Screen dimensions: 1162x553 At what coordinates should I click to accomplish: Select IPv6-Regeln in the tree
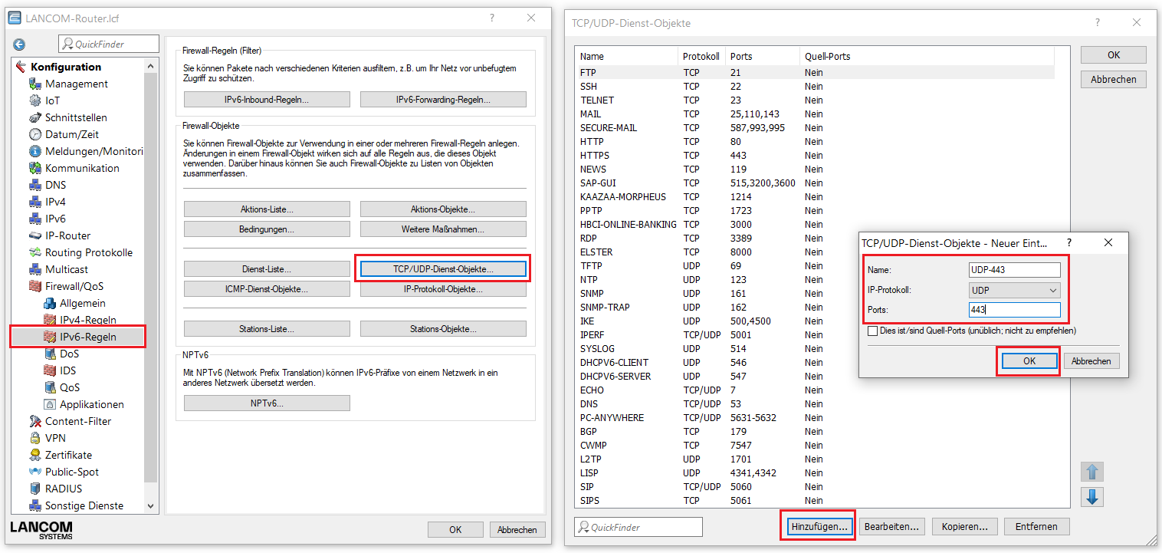point(88,337)
